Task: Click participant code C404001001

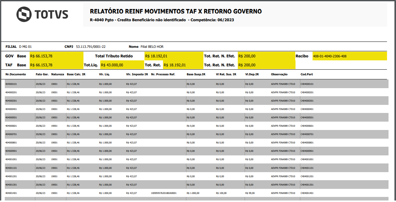Action: [307, 160]
